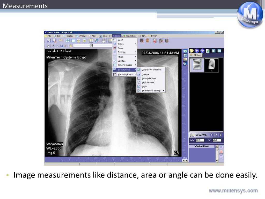This screenshot has height=199, width=265.
Task: Click the orange grid icon in toolbar
Action: pyautogui.click(x=147, y=41)
